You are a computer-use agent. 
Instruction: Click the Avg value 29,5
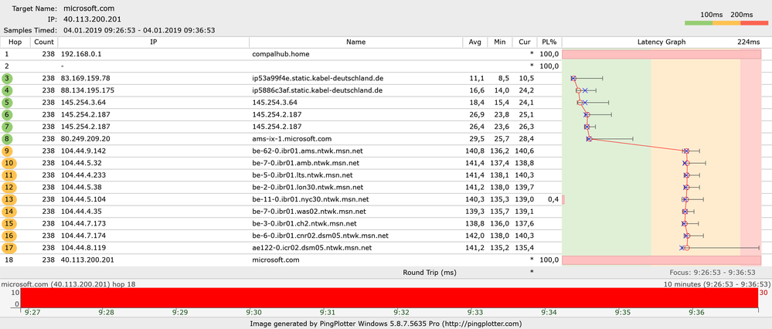click(478, 139)
